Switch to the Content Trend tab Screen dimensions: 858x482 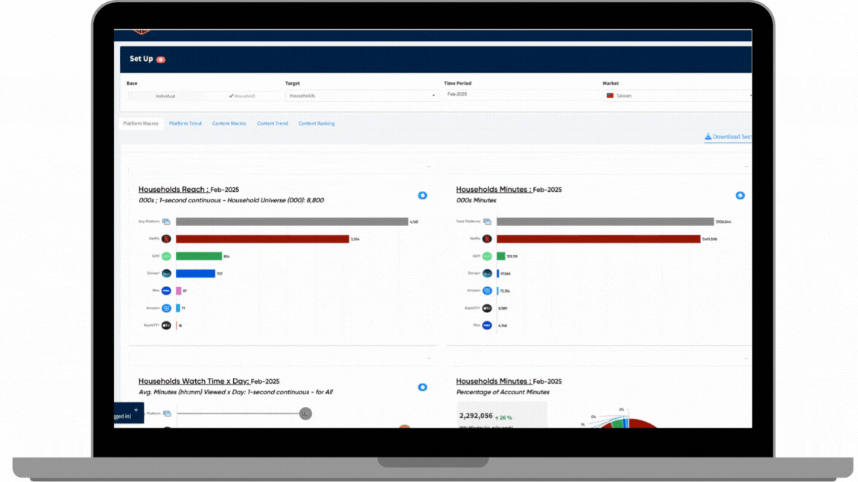click(273, 123)
